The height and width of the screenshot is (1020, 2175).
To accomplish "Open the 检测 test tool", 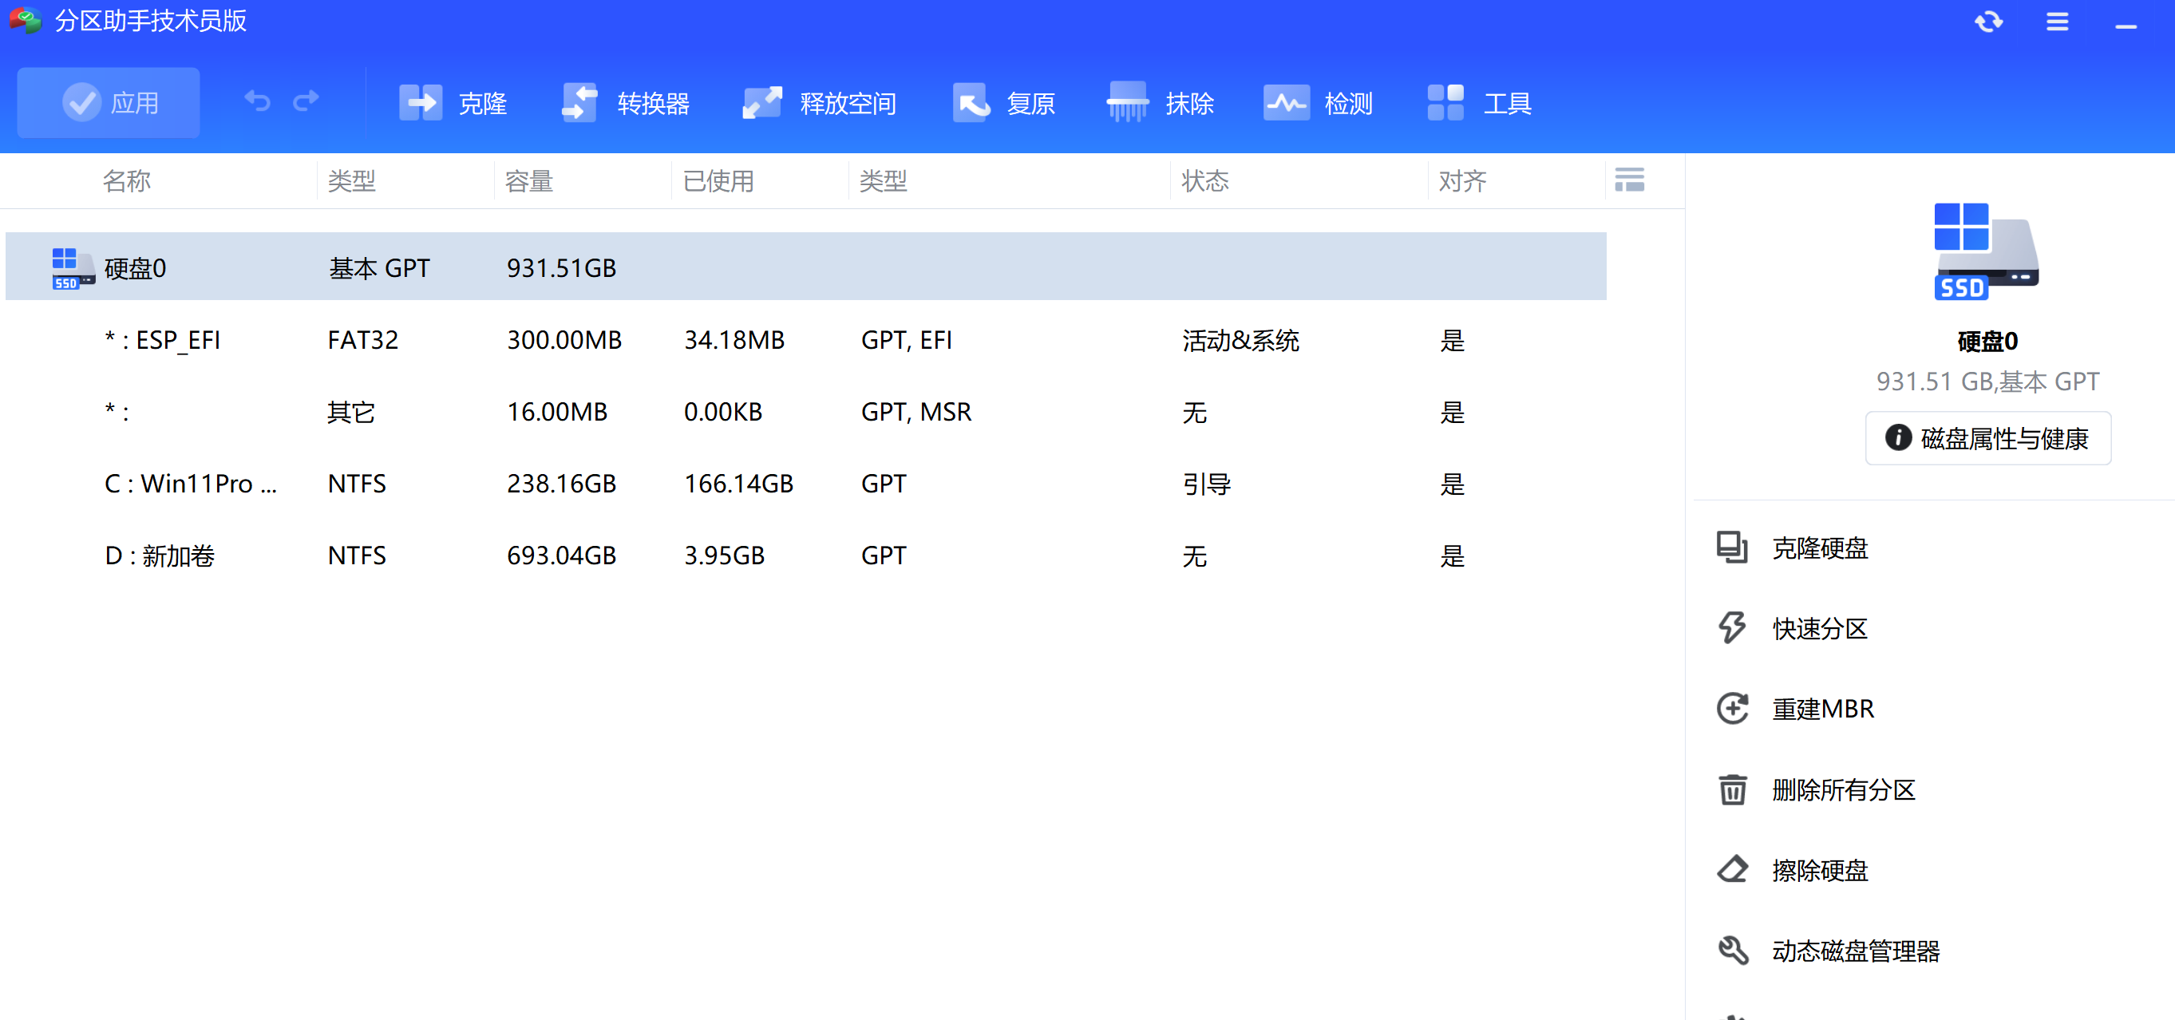I will coord(1318,103).
